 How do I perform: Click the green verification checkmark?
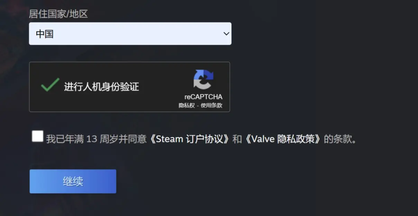[50, 85]
